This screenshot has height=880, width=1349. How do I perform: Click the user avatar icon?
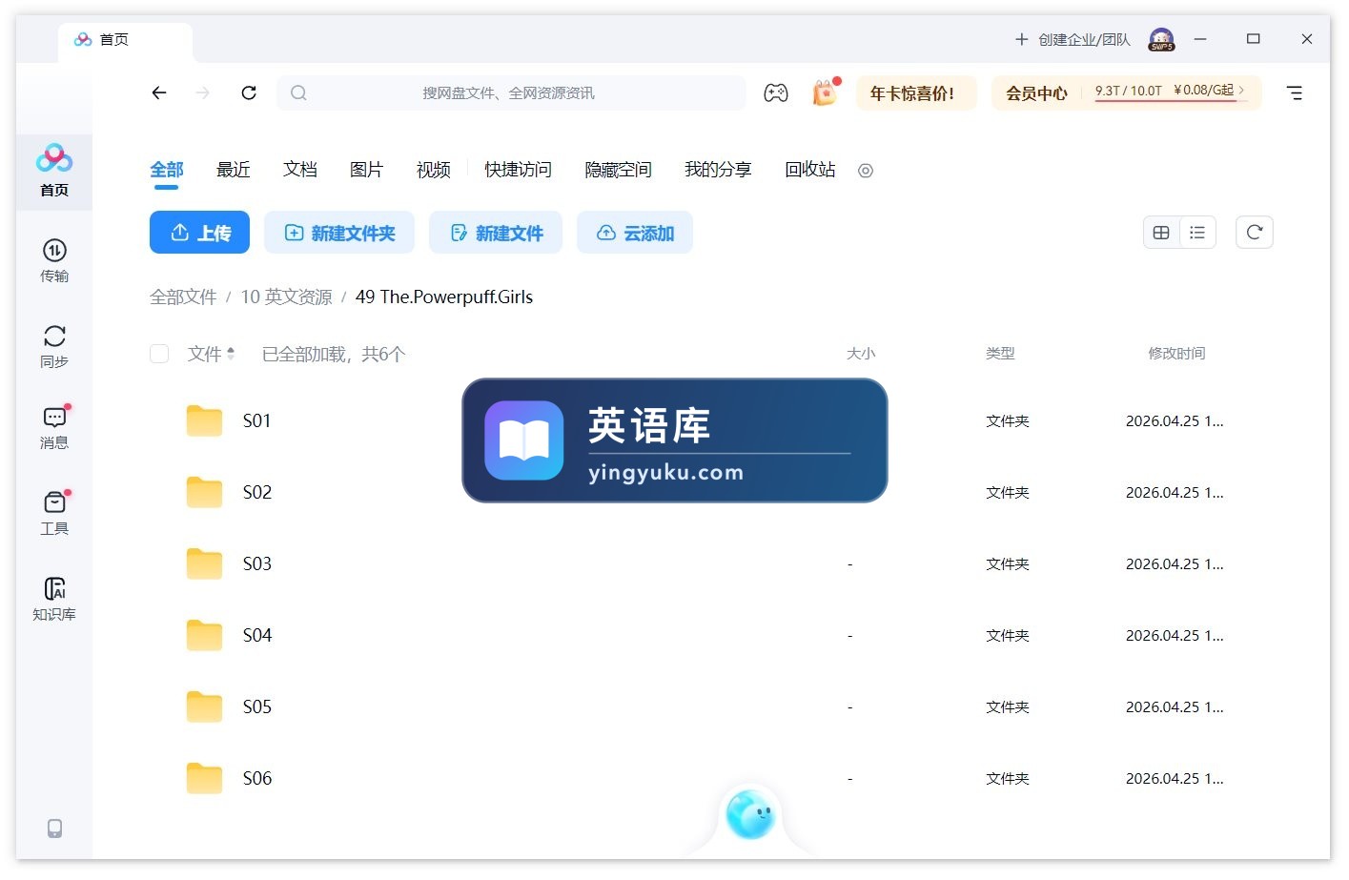1161,39
